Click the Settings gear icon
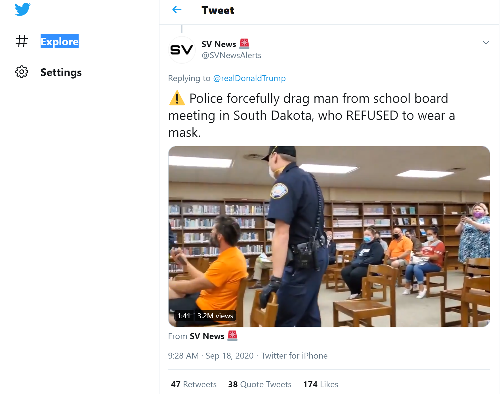Viewport: 500px width, 394px height. coord(22,72)
